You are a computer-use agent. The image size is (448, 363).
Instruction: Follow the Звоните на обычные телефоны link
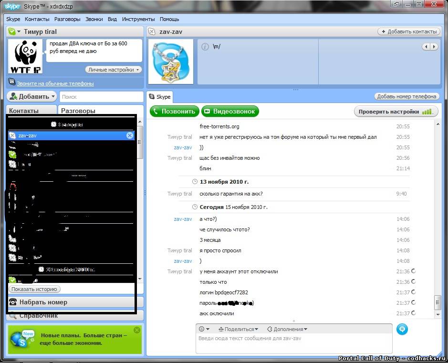[55, 83]
